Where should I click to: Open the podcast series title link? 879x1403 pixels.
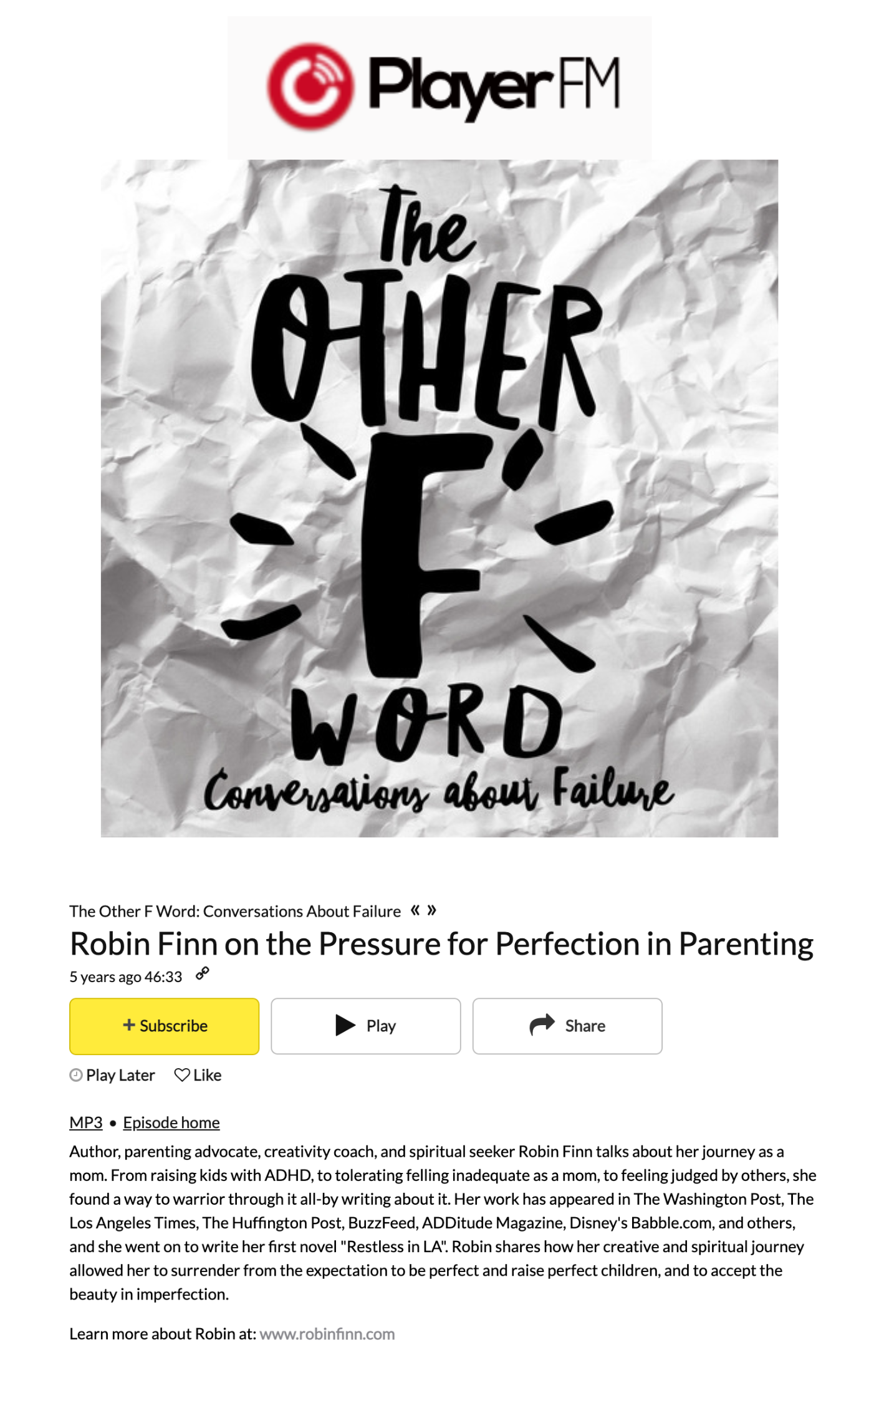[x=235, y=911]
